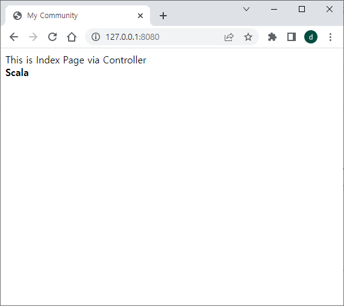344x306 pixels.
Task: Share this page via share icon
Action: click(229, 37)
